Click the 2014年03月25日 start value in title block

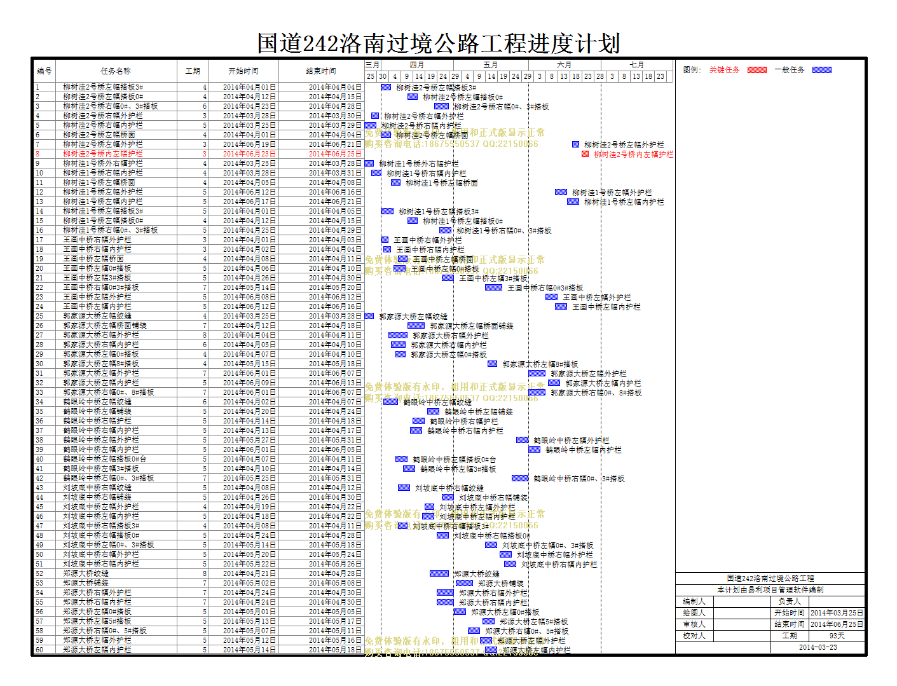coord(837,613)
